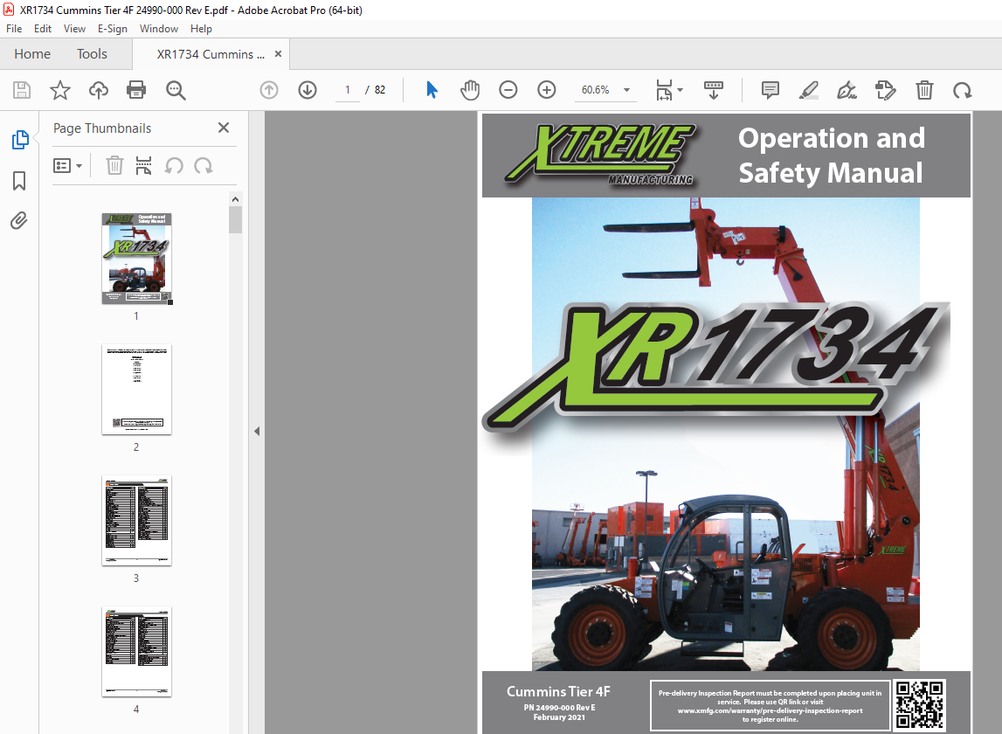Activate the Hand pan tool

pyautogui.click(x=470, y=90)
